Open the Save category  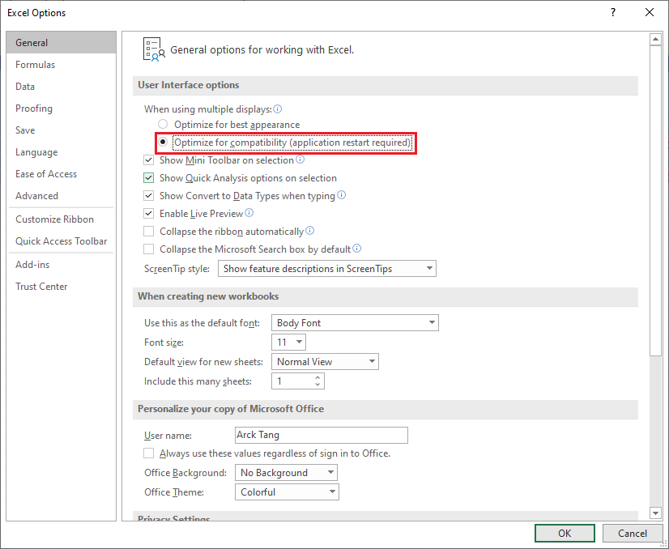click(61, 130)
